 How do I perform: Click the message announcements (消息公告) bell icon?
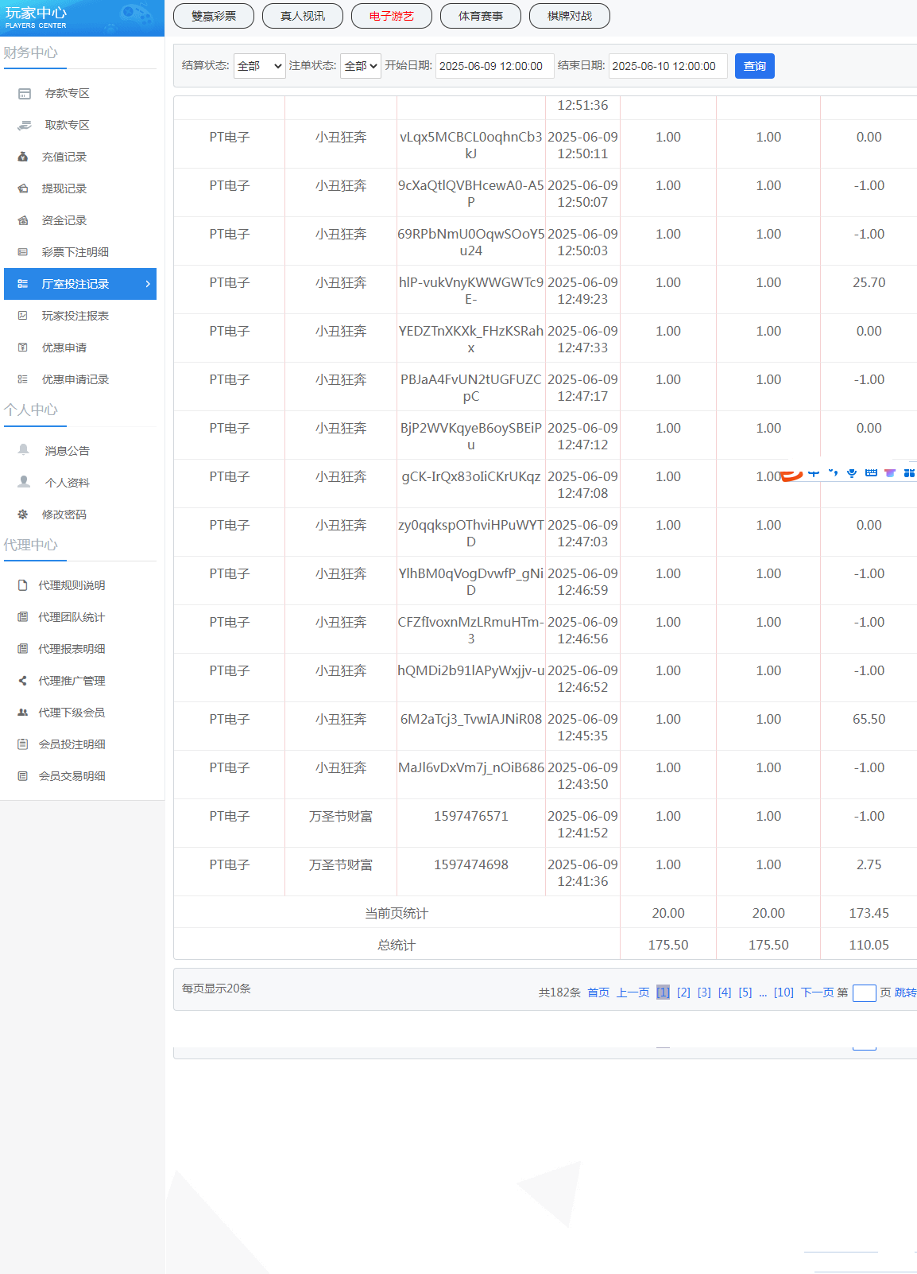click(24, 451)
